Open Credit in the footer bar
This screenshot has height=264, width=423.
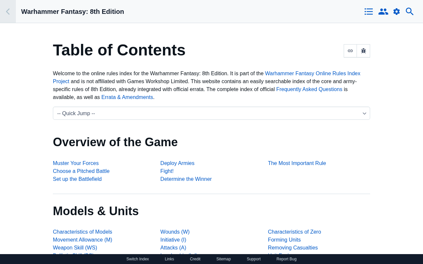195,259
